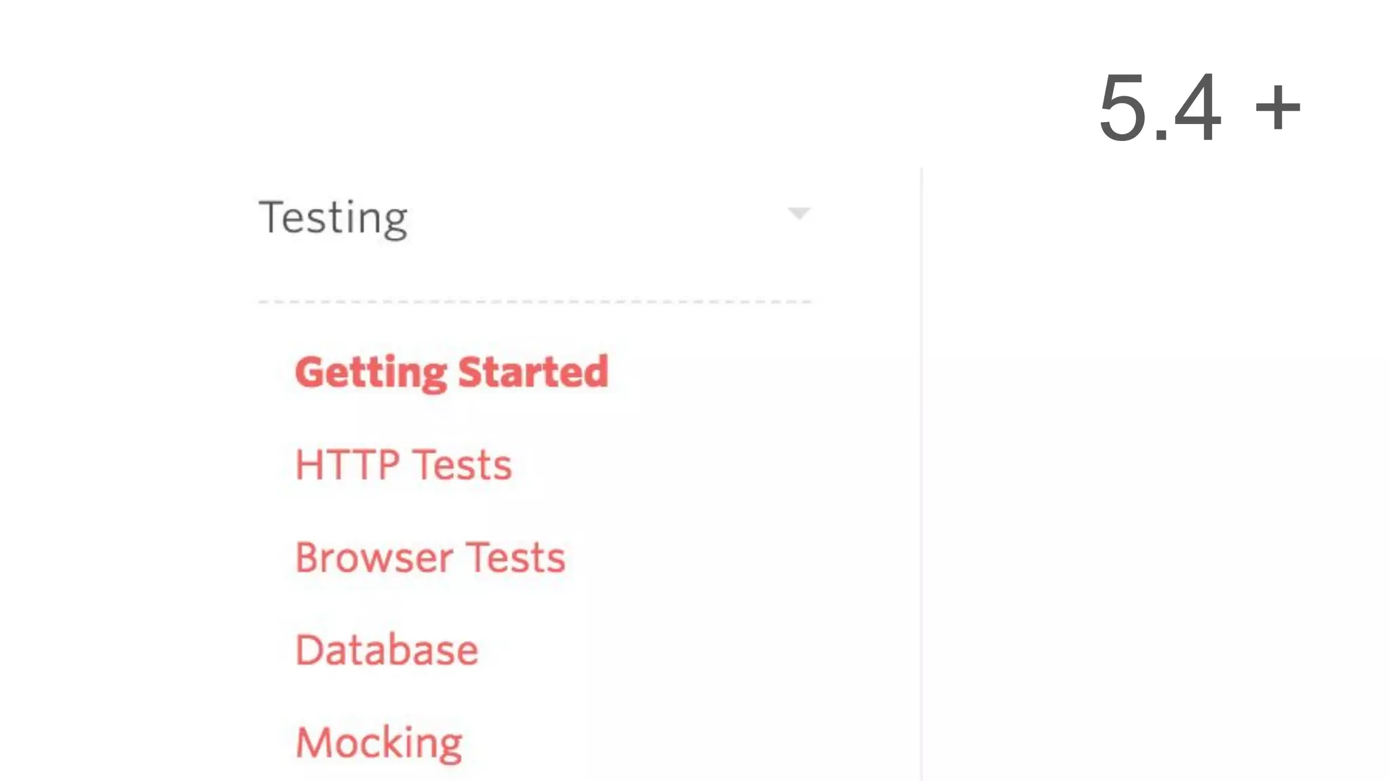Screen dimensions: 1389x781
Task: Pick Mocking from the Testing list
Action: click(379, 743)
